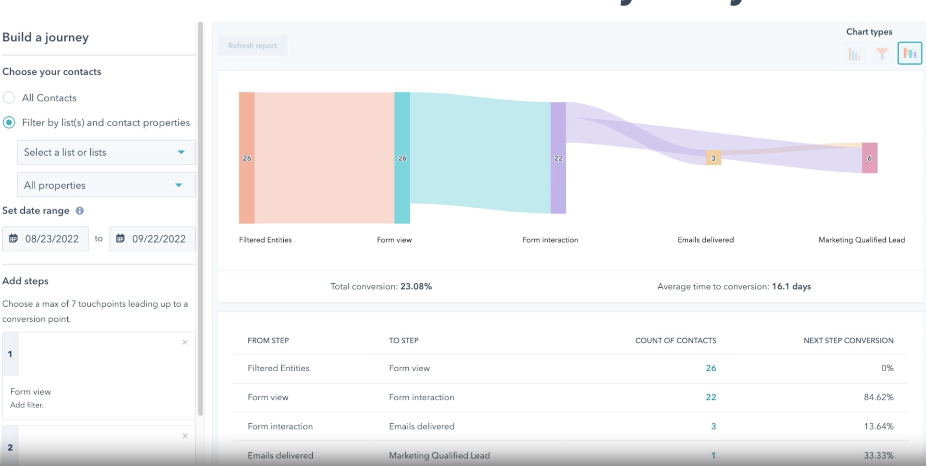Click the 08/23/2022 start date field
This screenshot has width=926, height=466.
click(x=51, y=238)
